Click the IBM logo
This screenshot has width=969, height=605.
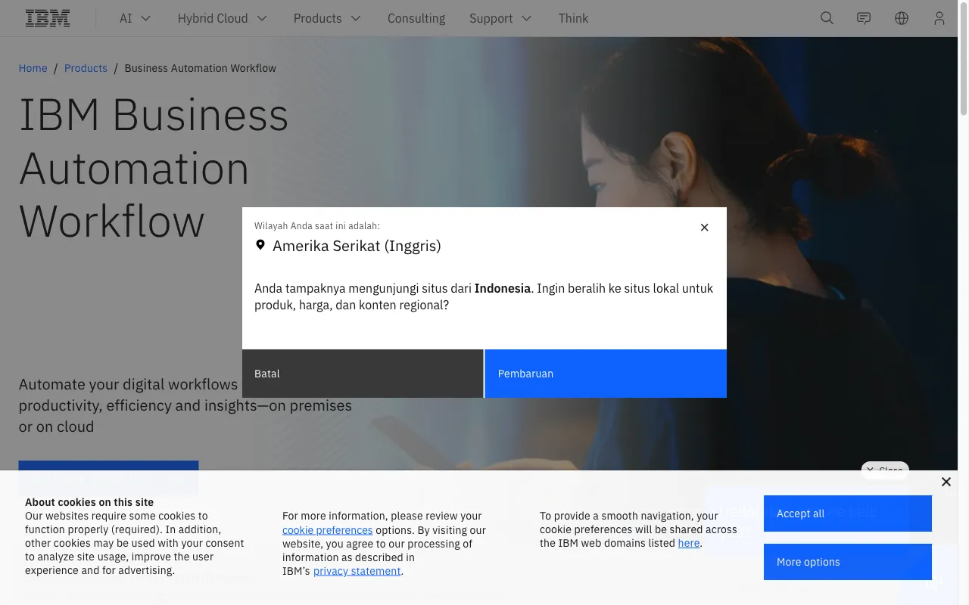(x=48, y=18)
